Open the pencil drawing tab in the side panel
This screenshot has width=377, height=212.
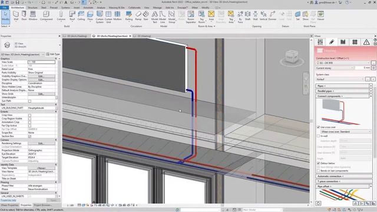pos(332,42)
